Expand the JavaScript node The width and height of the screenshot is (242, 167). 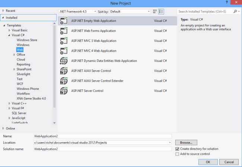pyautogui.click(x=9, y=118)
